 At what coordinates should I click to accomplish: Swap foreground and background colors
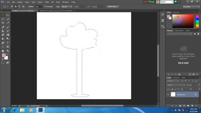pyautogui.click(x=8, y=54)
